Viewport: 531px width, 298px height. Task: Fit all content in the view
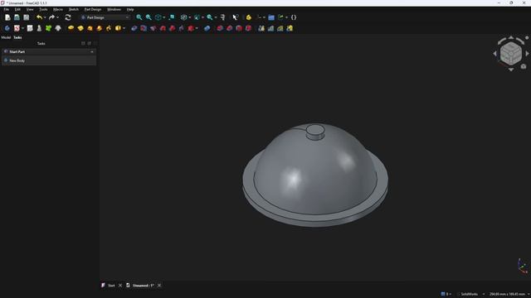point(139,17)
